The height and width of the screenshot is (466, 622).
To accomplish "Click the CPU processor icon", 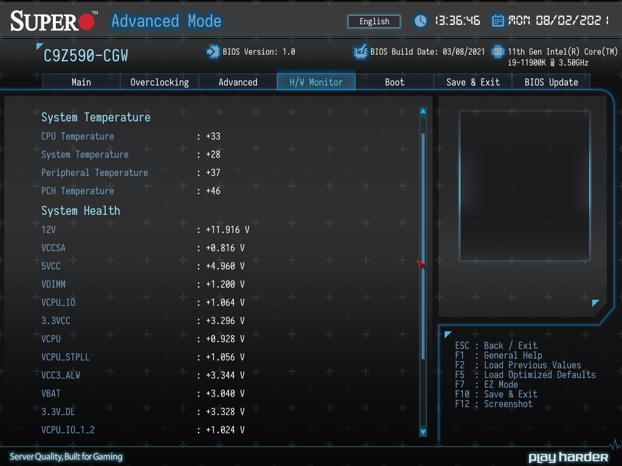I will pyautogui.click(x=498, y=52).
